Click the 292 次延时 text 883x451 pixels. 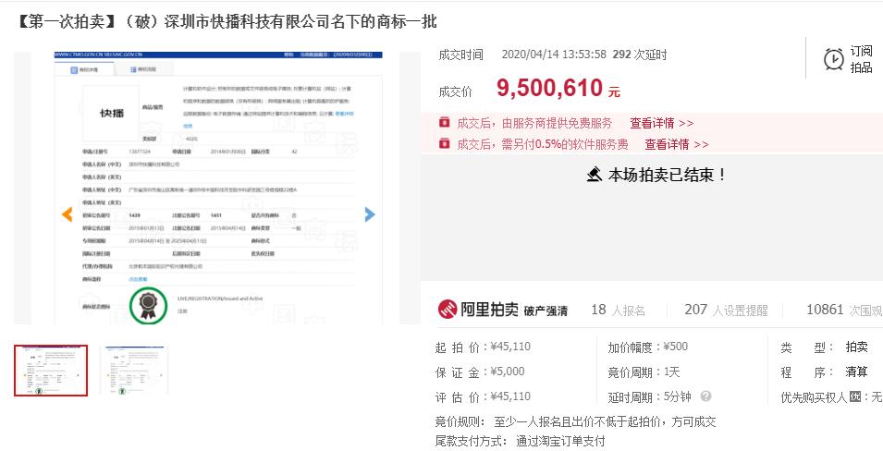point(640,55)
